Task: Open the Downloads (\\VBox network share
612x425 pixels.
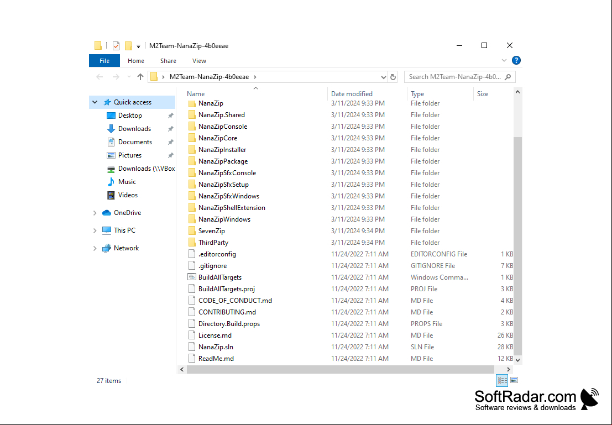Action: pyautogui.click(x=146, y=169)
